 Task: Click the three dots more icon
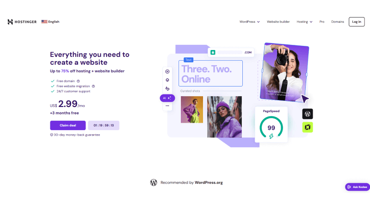click(x=167, y=106)
